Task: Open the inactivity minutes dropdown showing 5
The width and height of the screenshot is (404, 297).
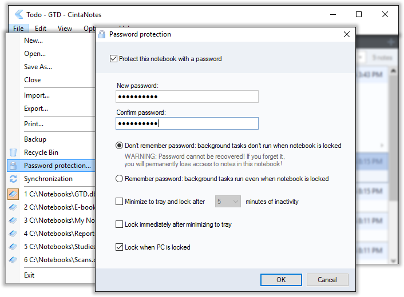Action: pyautogui.click(x=228, y=202)
